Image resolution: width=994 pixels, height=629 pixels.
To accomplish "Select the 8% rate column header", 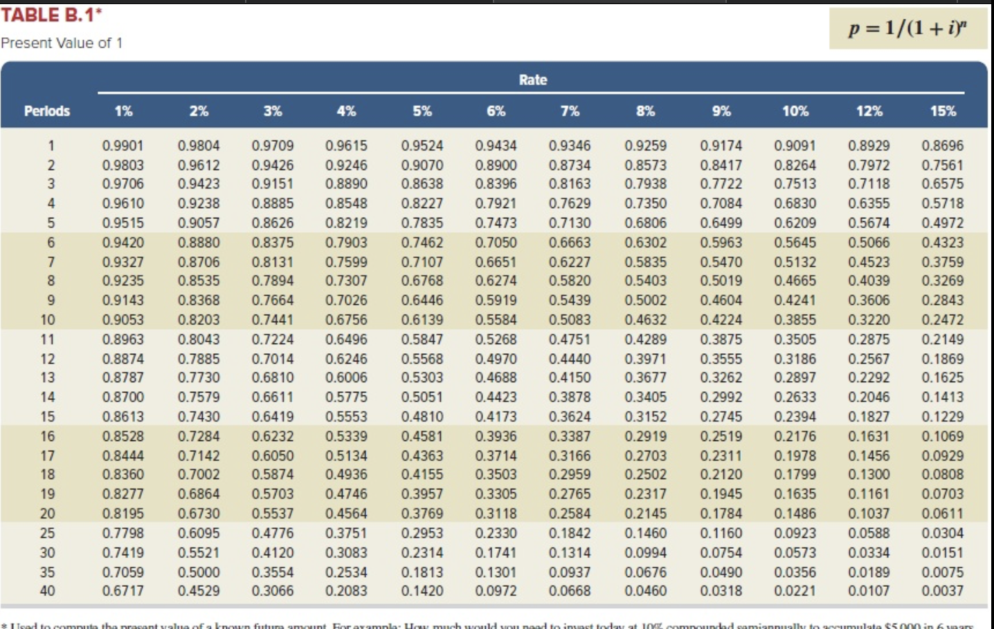I will click(x=645, y=111).
